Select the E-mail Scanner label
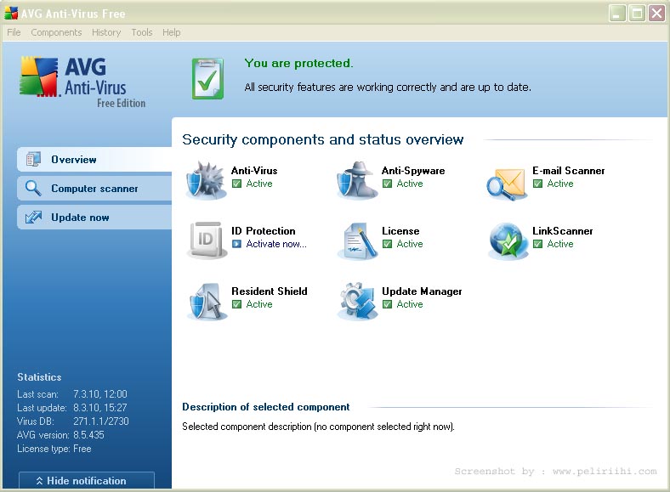 click(568, 171)
